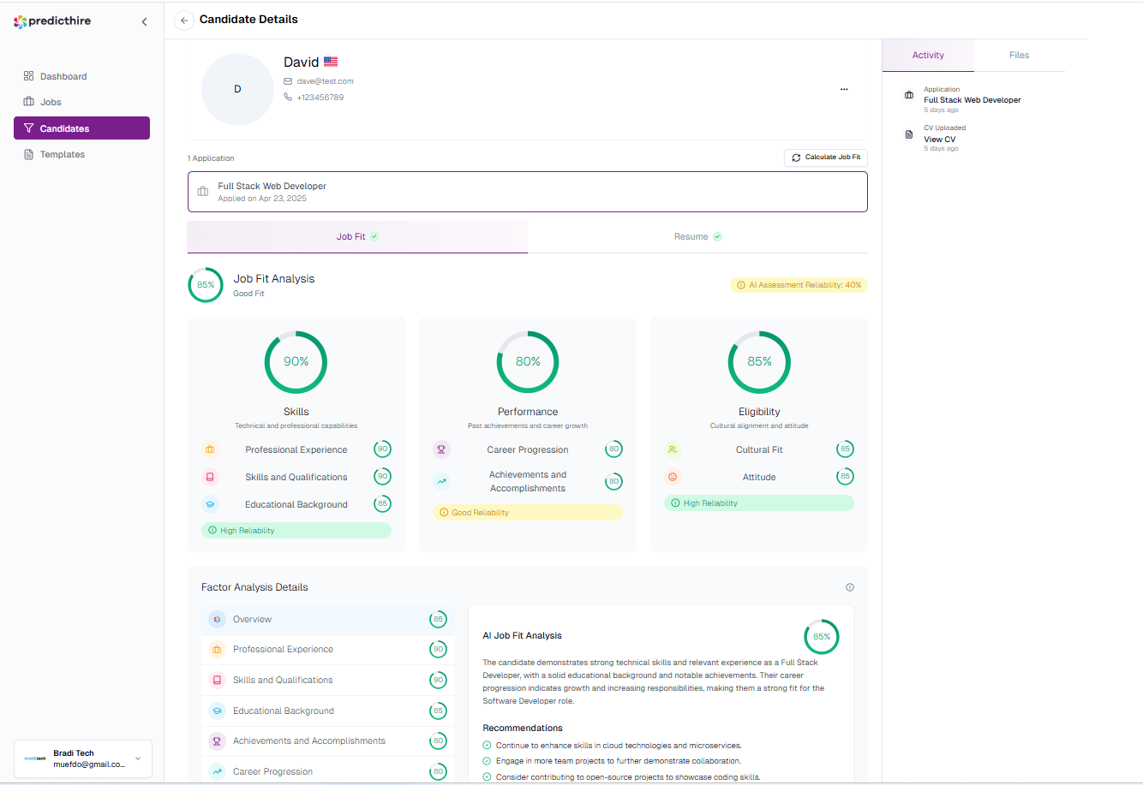Collapse the sidebar with the chevron icon

point(144,21)
